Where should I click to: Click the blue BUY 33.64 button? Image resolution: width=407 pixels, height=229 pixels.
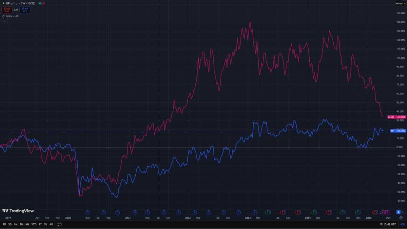tap(24, 10)
